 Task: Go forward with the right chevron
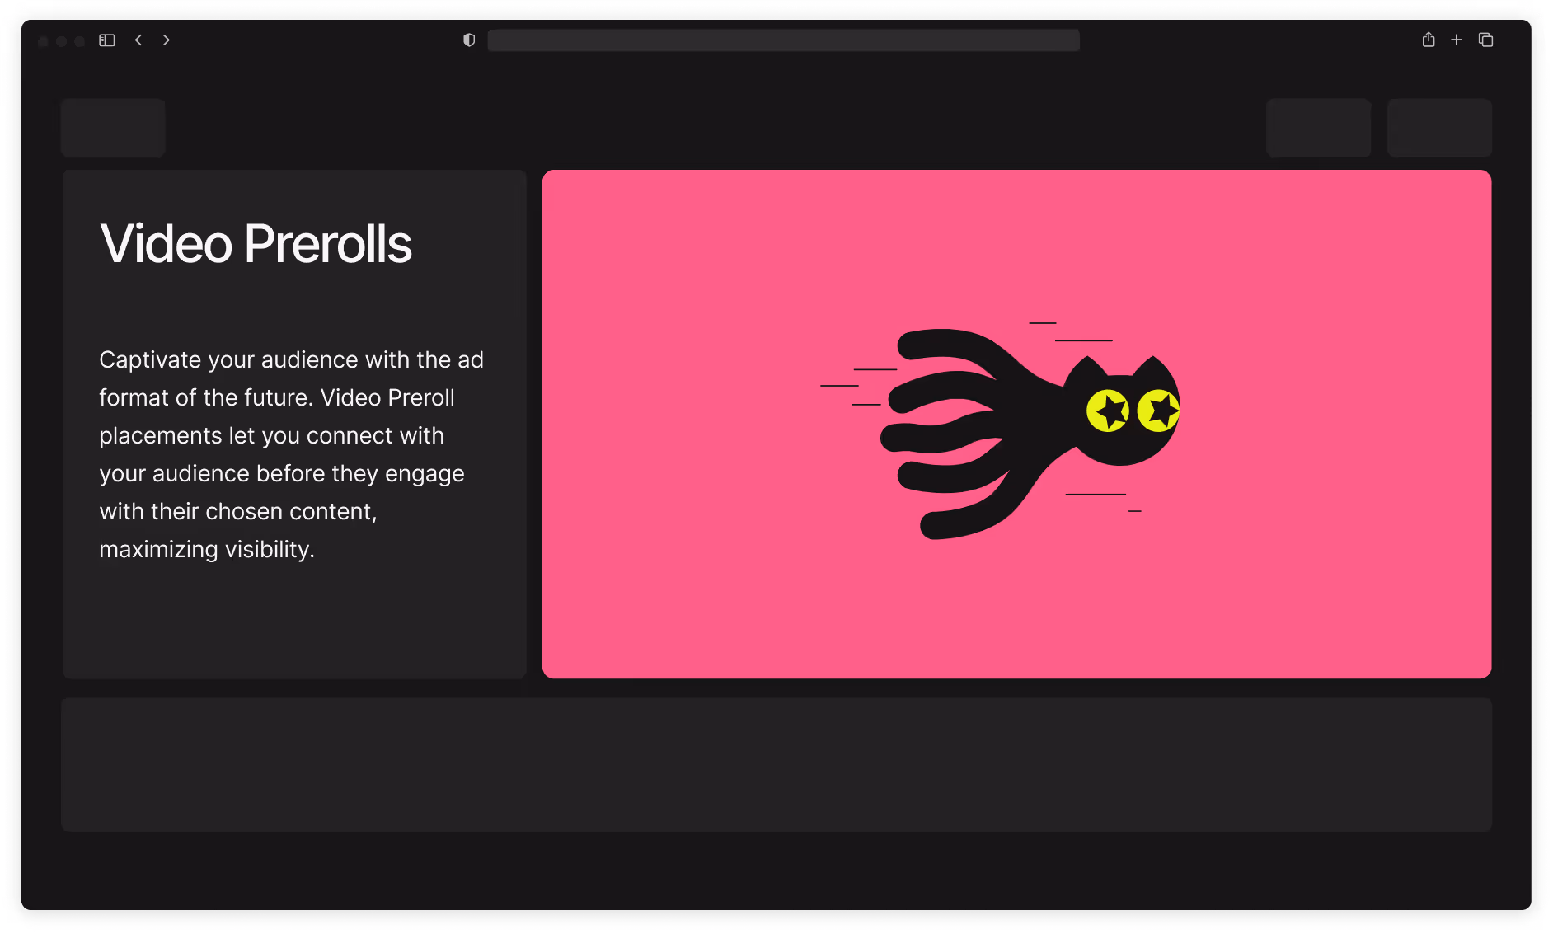coord(166,40)
